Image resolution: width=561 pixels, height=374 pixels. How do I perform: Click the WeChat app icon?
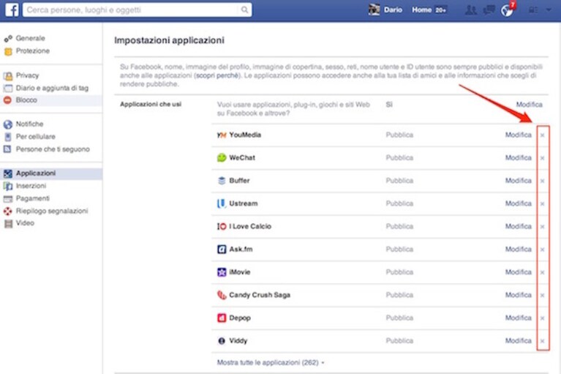(x=222, y=158)
